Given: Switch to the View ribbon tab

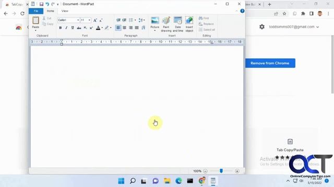Looking at the screenshot, I should coord(65,11).
